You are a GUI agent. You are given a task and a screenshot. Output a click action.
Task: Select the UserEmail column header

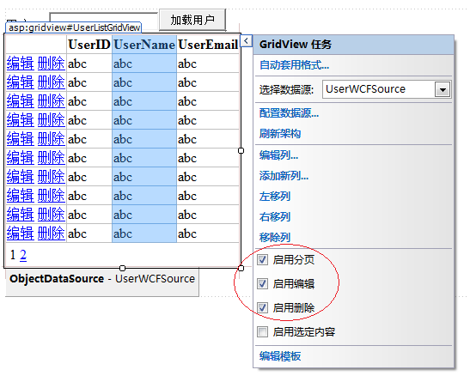tap(208, 45)
